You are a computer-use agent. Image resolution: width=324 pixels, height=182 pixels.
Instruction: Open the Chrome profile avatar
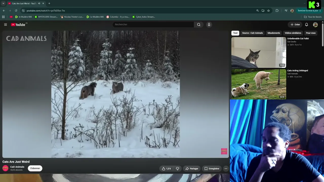(x=292, y=11)
